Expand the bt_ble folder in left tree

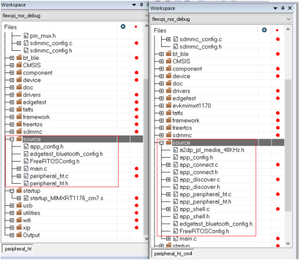point(12,58)
